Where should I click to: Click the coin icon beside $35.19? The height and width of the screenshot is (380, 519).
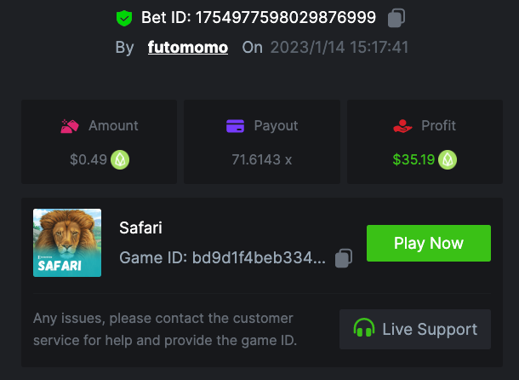448,159
